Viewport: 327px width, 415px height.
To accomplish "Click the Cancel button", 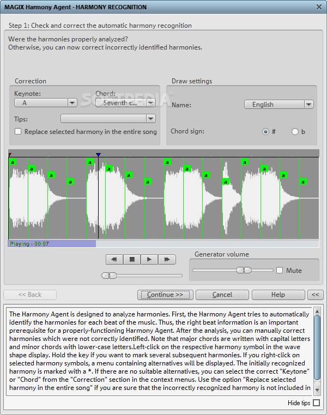I will coord(222,295).
